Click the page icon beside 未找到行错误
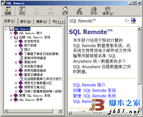This screenshot has width=143, height=117. pos(21,66)
